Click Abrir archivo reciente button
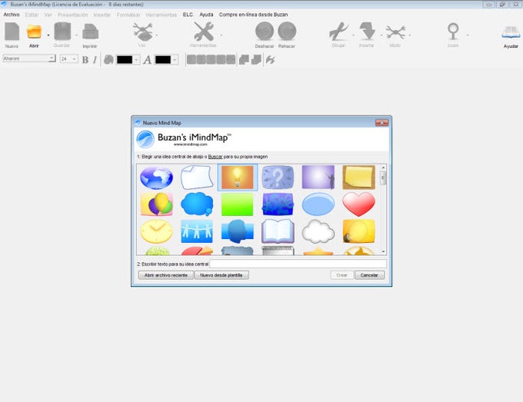 click(166, 275)
